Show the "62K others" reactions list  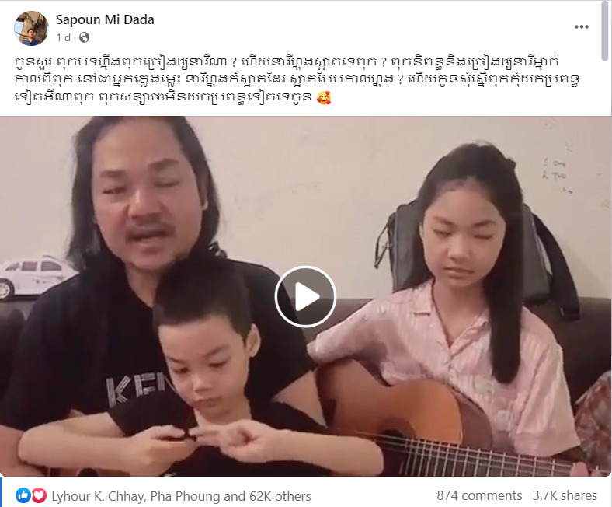tap(280, 496)
